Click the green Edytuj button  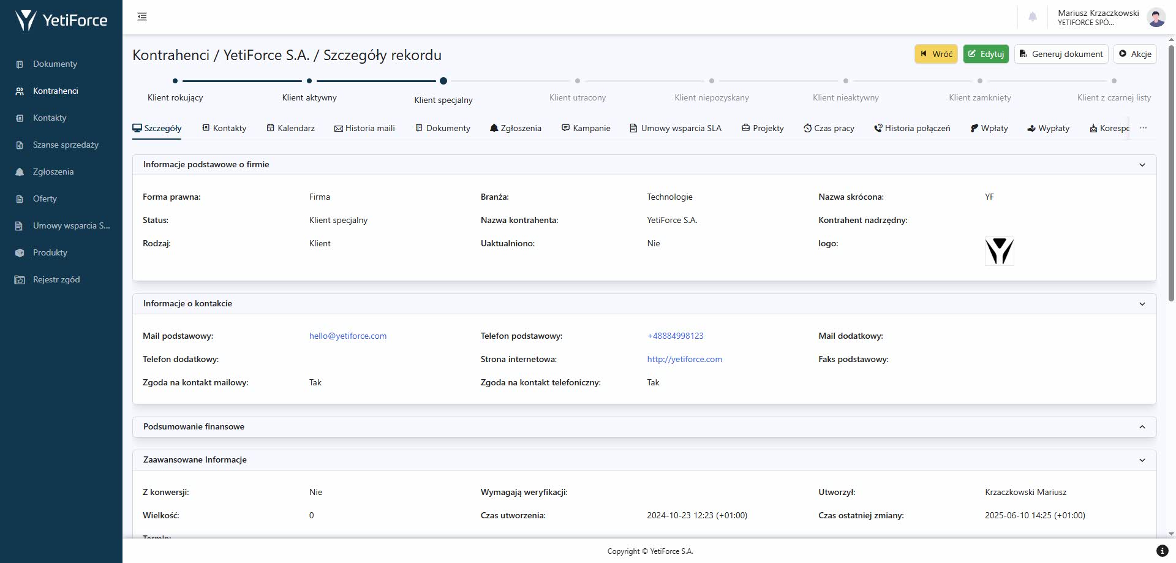(986, 54)
